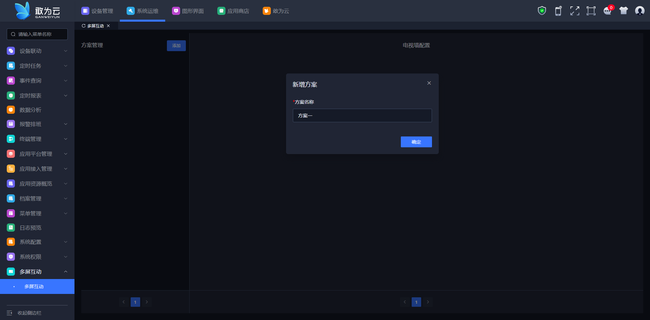Click the collapse sidebar icon beside 收起侧边栏

[x=9, y=313]
